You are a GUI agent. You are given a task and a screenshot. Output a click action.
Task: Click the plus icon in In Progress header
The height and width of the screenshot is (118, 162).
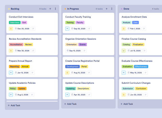tap(107, 9)
